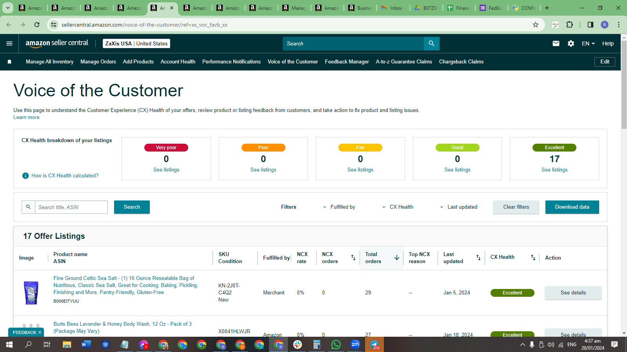627x352 pixels.
Task: Sort listings by Last updated
Action: tap(478, 258)
